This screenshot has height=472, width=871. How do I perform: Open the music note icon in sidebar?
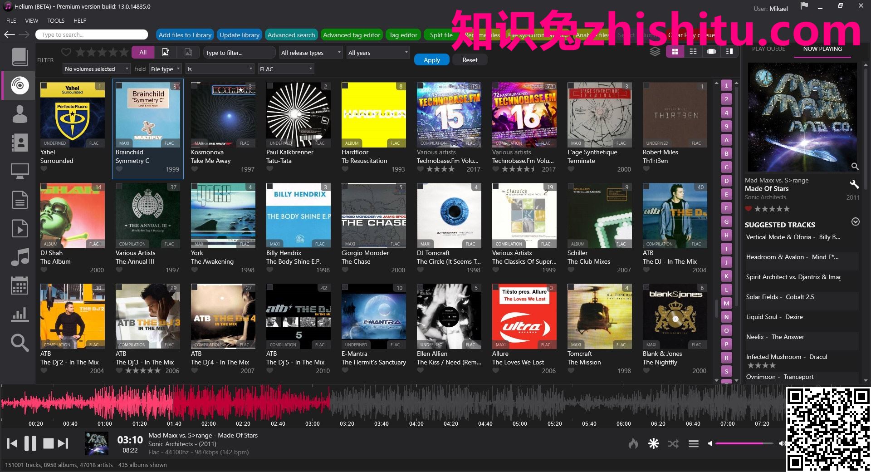[x=20, y=257]
